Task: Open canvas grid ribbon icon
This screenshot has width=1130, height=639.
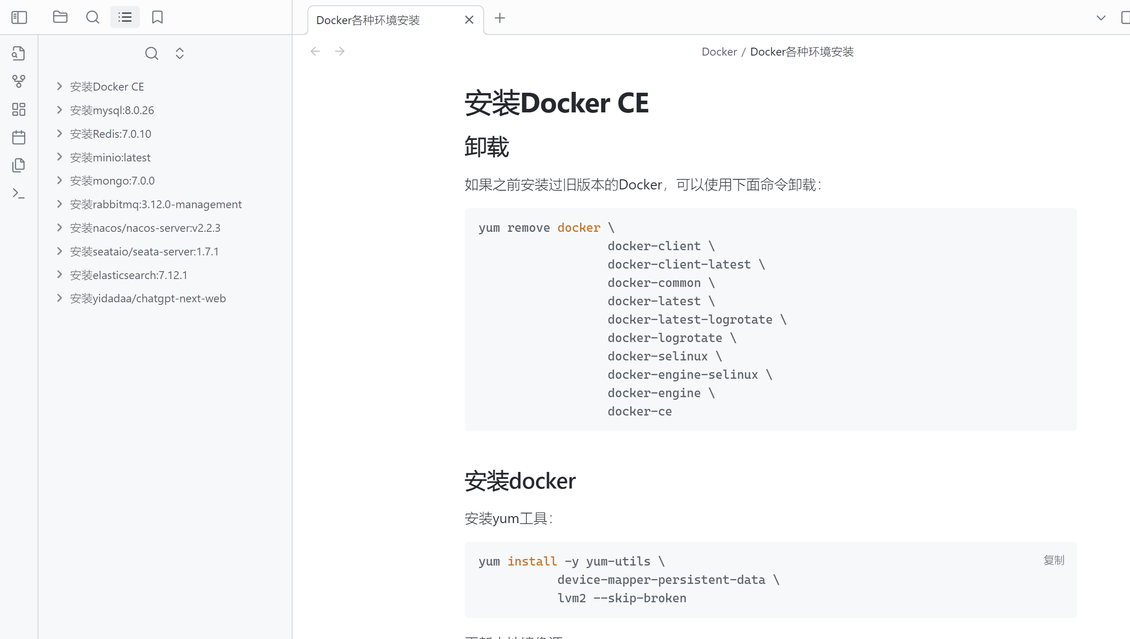Action: coord(18,109)
